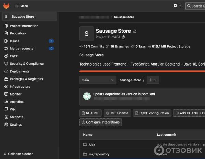Open Project information in sidebar
Screen dimensions: 205x159
(24, 26)
